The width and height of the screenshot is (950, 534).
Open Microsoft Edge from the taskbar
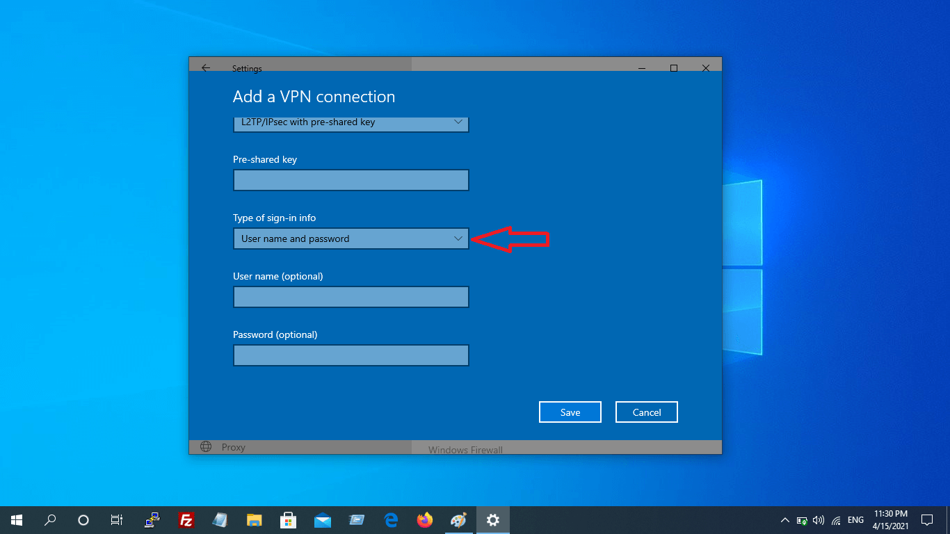point(391,520)
